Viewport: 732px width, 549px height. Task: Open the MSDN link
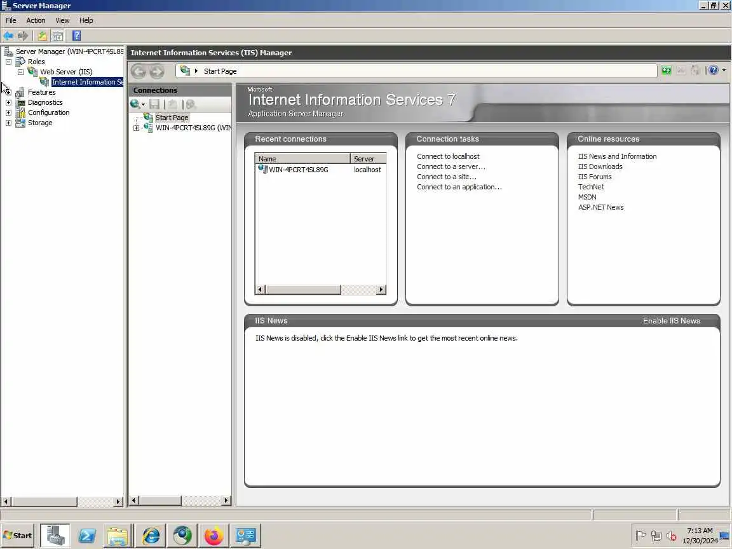[587, 197]
